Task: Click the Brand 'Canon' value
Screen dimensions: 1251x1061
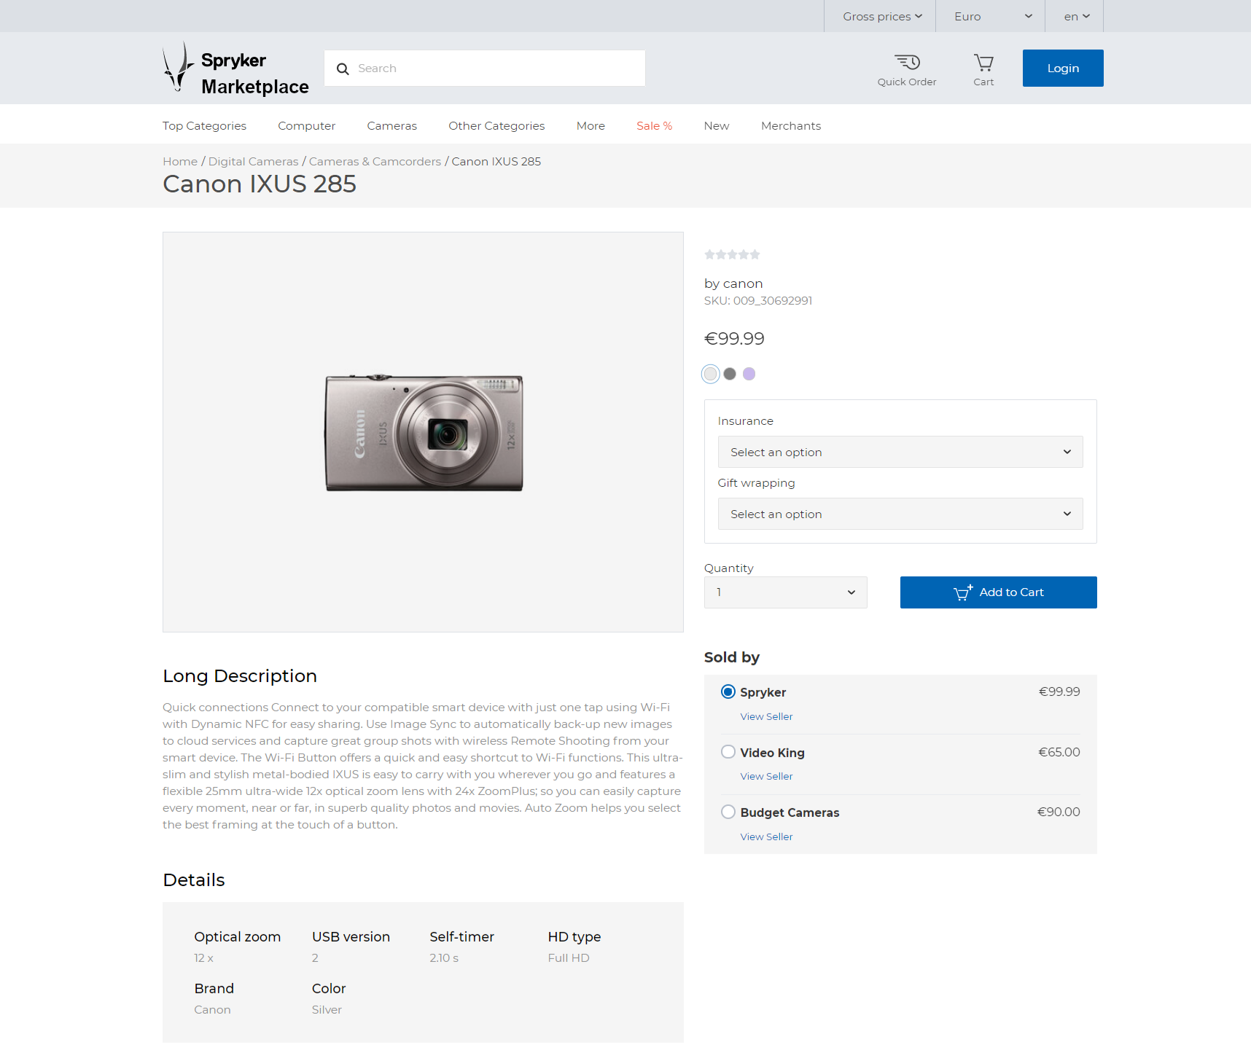Action: [212, 1010]
